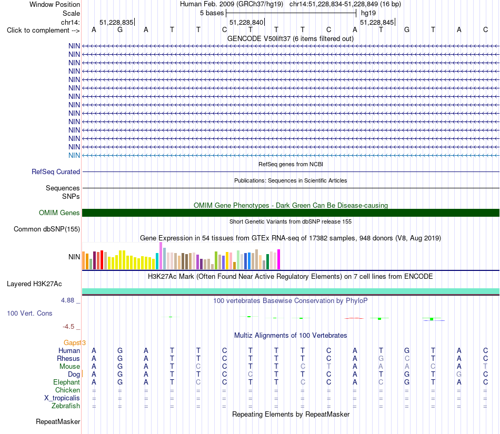Click the RepeatMasker track label
500x434 pixels.
tap(58, 421)
